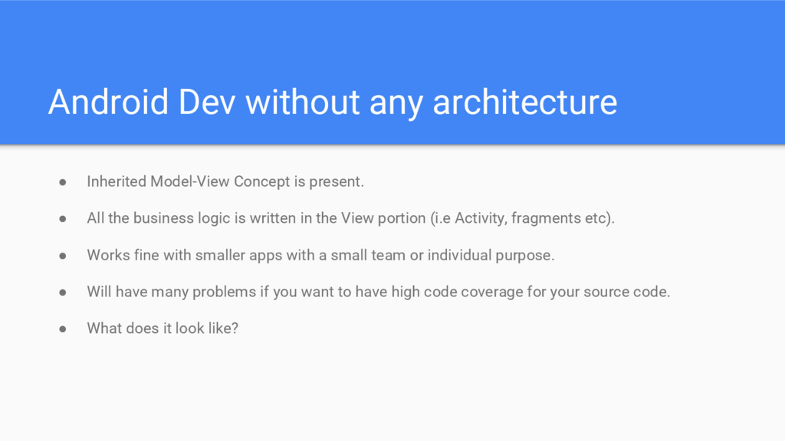The width and height of the screenshot is (785, 441).
Task: Click the line 'Inherited Model-View Concept is present.'
Action: coord(225,181)
